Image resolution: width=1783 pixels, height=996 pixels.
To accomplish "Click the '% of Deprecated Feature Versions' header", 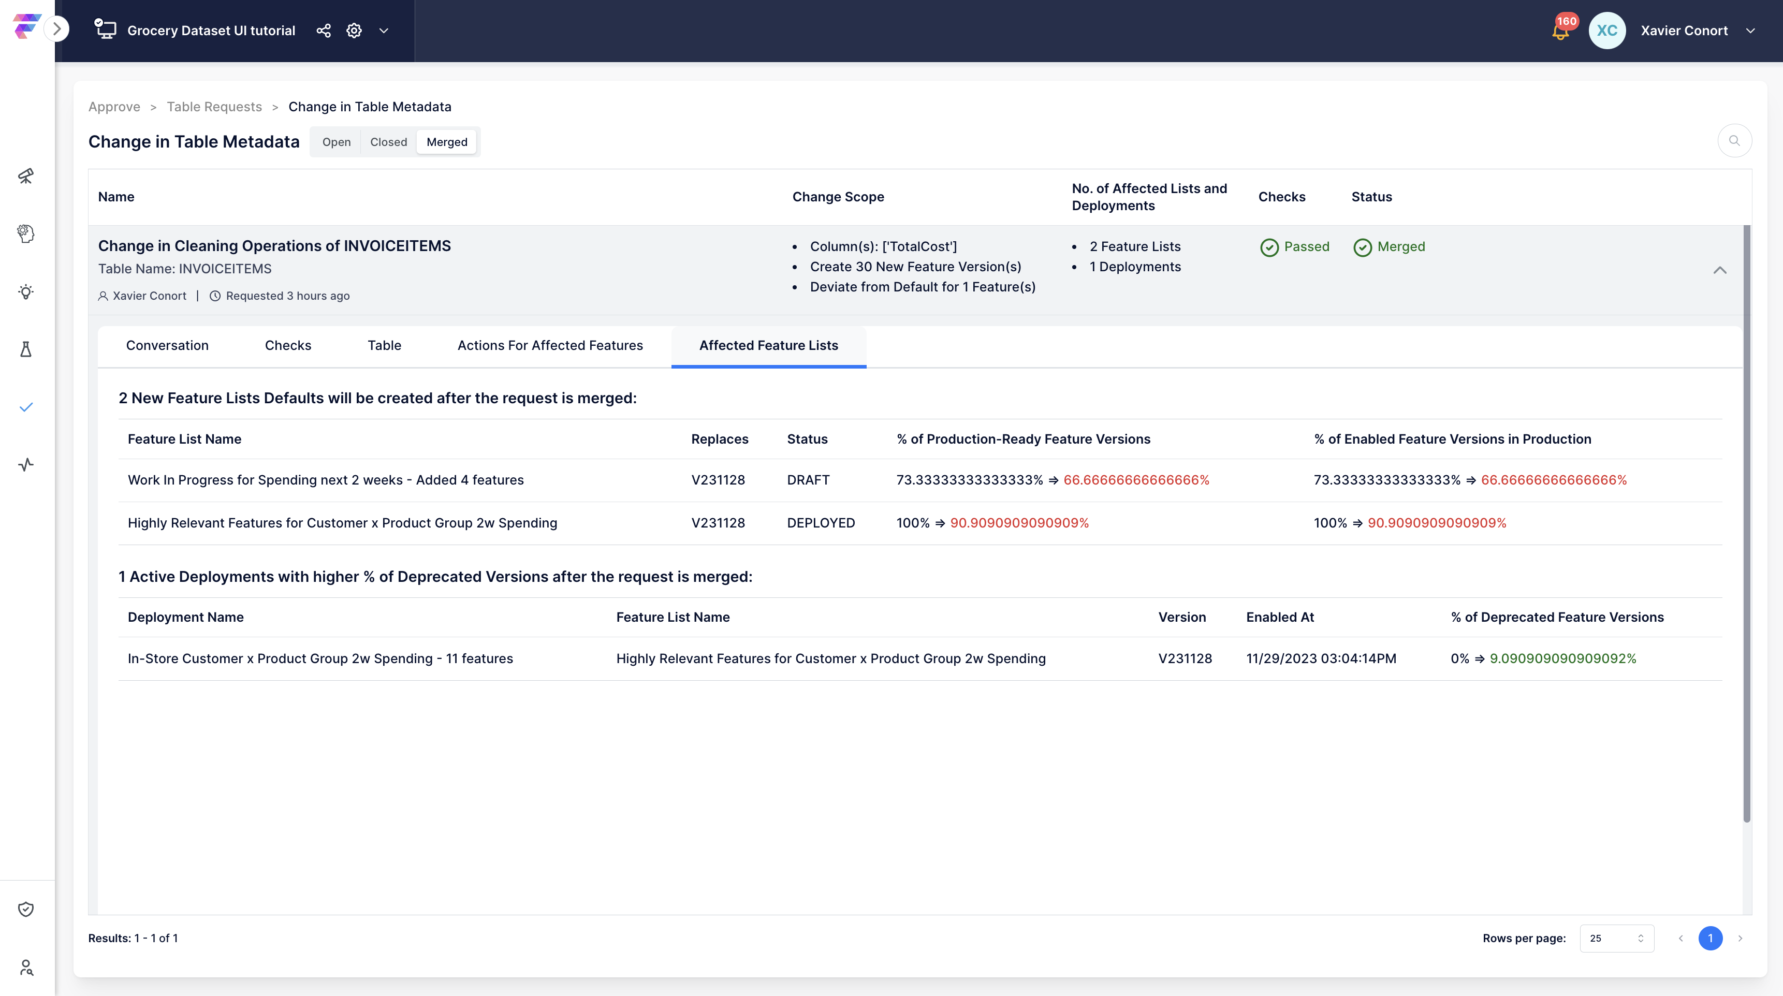I will pyautogui.click(x=1557, y=618).
